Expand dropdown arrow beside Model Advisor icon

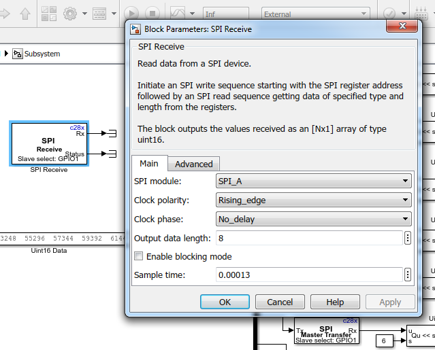pos(404,14)
